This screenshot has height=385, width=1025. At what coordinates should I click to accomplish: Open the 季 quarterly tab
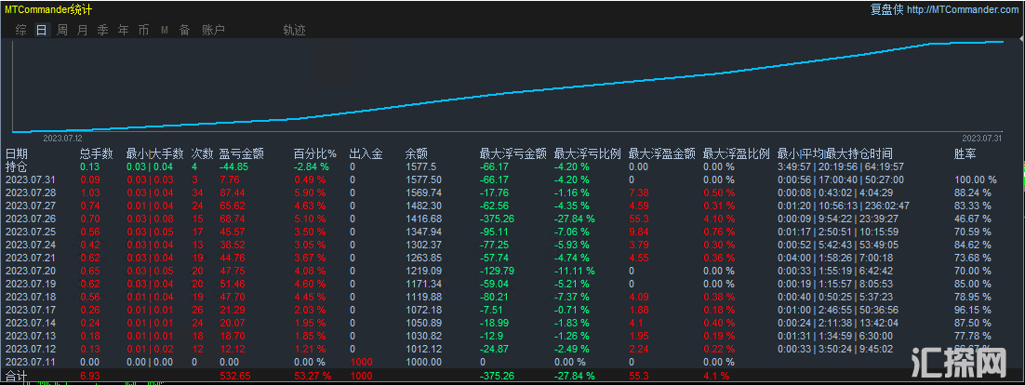pos(102,30)
